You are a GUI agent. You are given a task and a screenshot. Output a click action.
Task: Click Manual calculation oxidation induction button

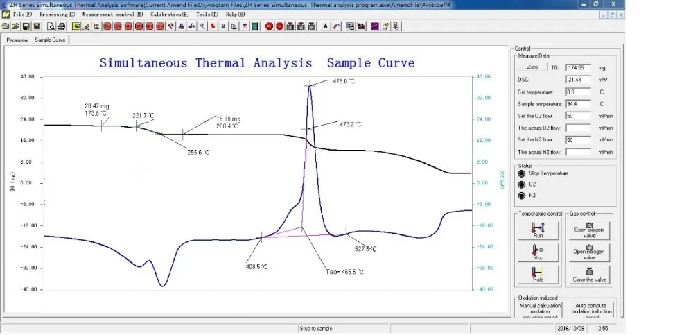[540, 310]
